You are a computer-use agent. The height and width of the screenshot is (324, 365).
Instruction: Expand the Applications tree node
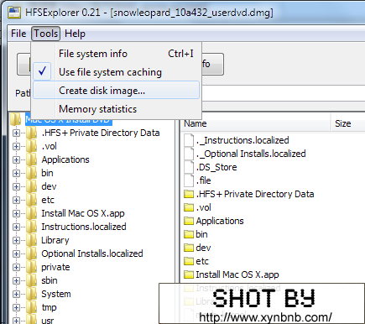[16, 160]
